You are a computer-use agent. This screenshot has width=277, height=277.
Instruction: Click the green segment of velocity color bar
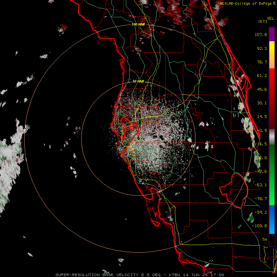272,175
